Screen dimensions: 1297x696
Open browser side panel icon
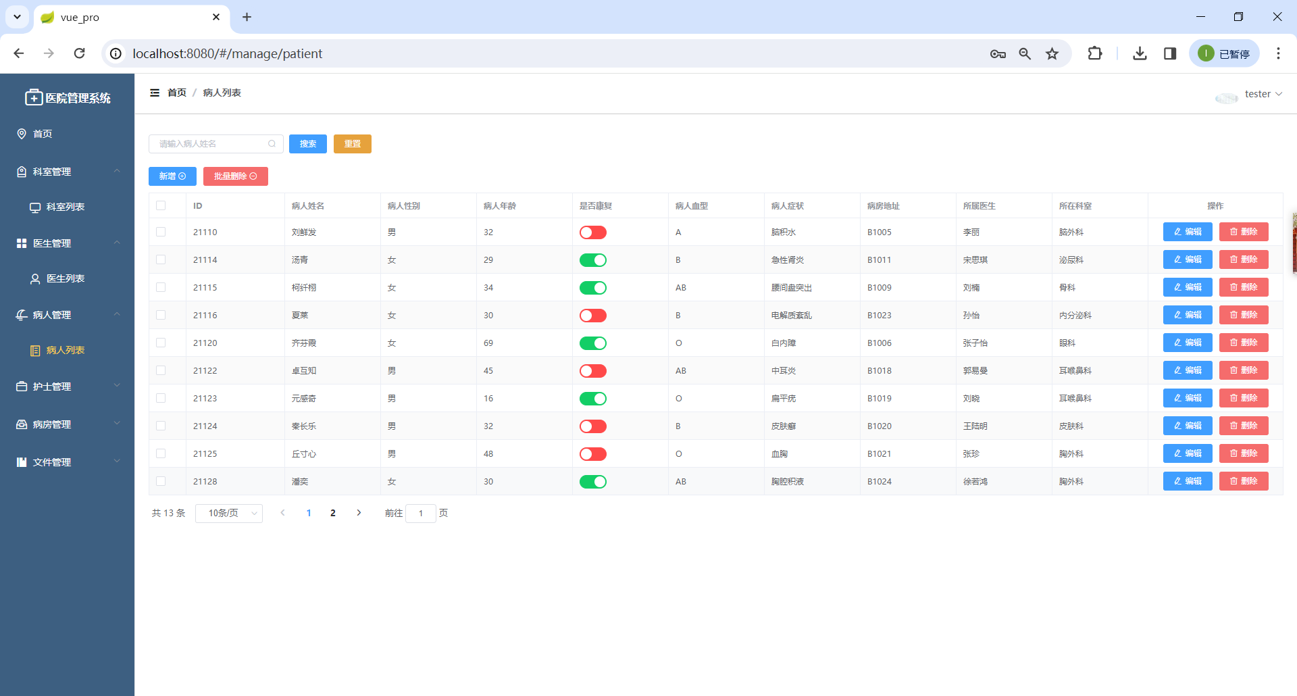tap(1170, 53)
